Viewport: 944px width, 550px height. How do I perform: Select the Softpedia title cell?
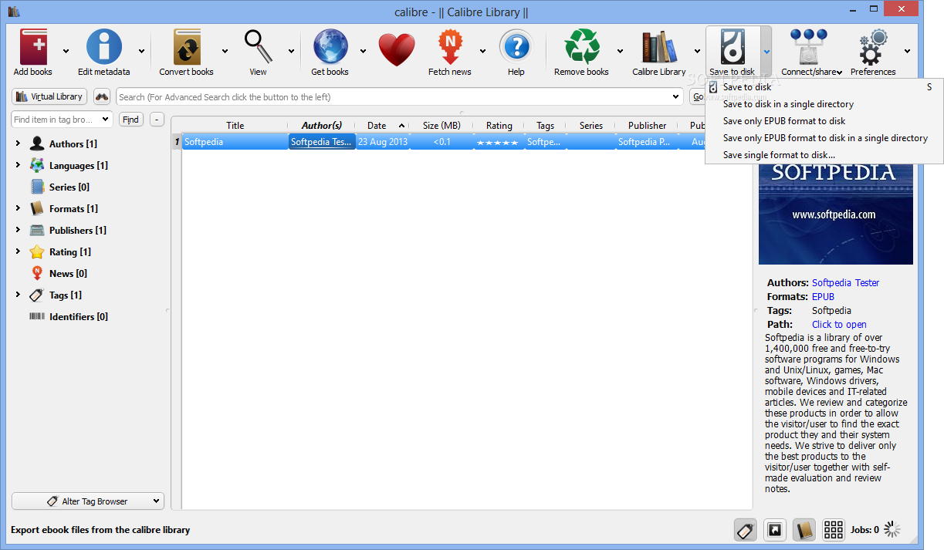click(235, 142)
